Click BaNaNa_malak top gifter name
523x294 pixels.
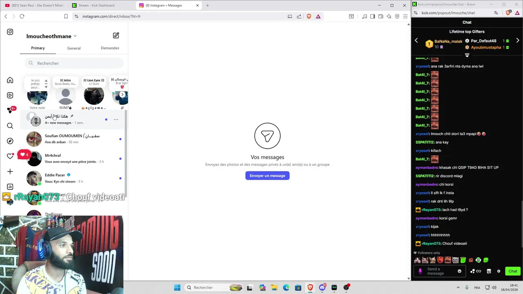pos(448,41)
